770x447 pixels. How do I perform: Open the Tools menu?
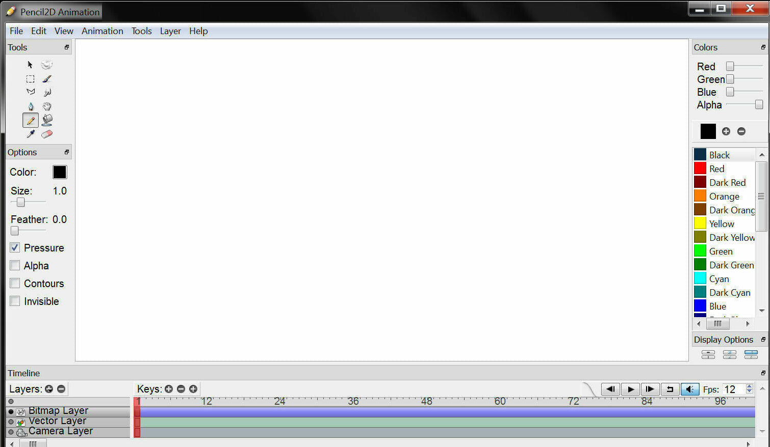pos(142,31)
